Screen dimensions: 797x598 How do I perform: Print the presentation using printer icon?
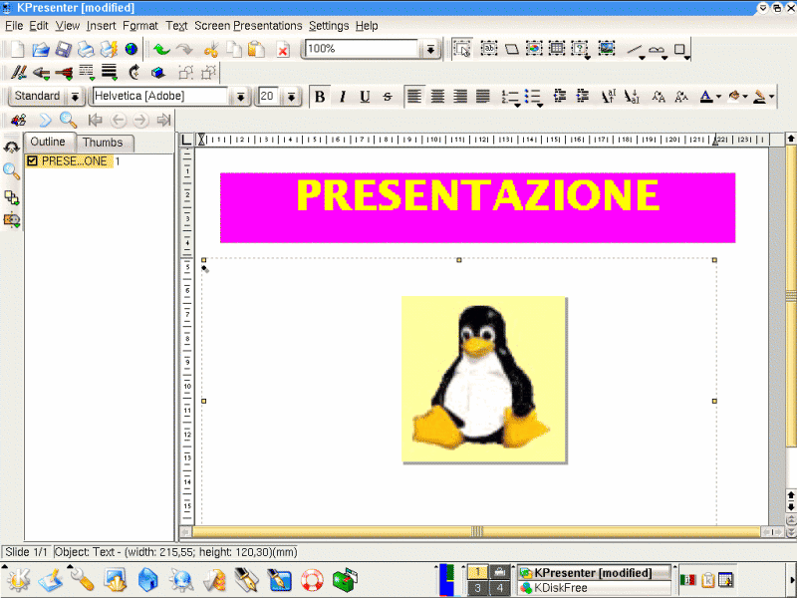coord(86,49)
